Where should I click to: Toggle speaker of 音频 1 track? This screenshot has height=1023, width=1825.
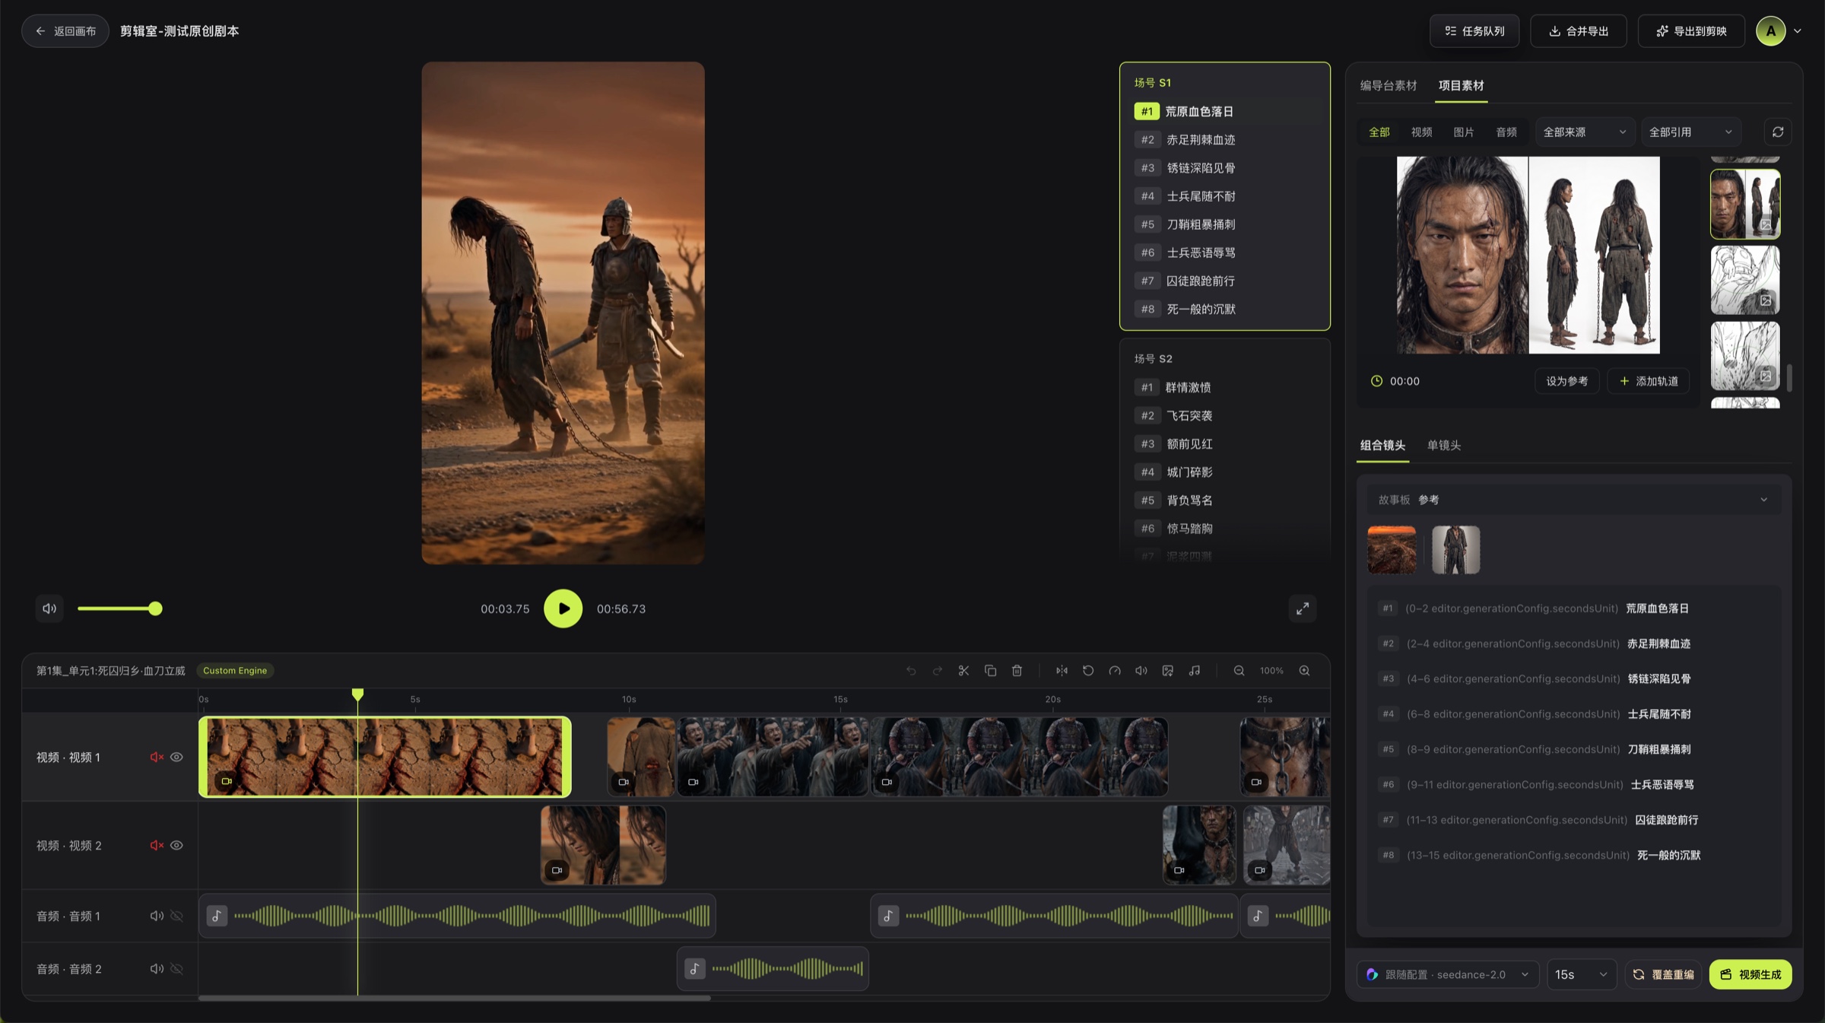pos(157,916)
